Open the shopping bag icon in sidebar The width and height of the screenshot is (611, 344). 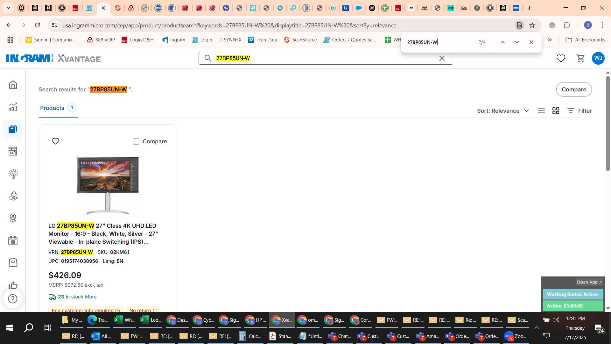13,263
